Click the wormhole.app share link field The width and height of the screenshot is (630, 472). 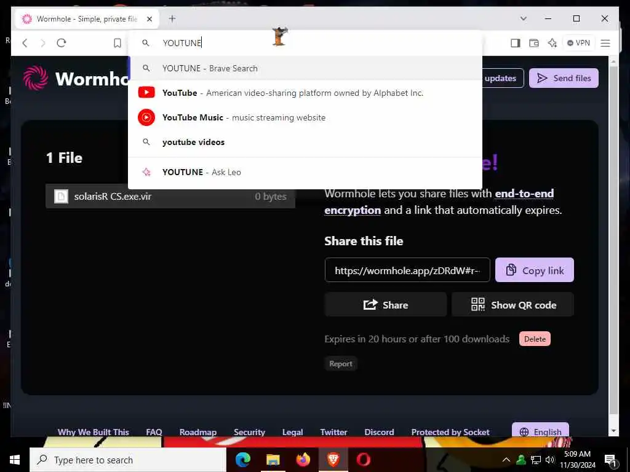coord(407,270)
